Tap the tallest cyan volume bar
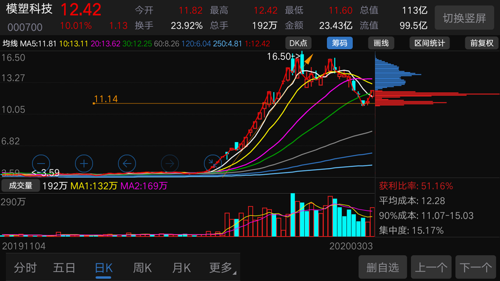Image resolution: width=500 pixels, height=281 pixels. point(292,215)
